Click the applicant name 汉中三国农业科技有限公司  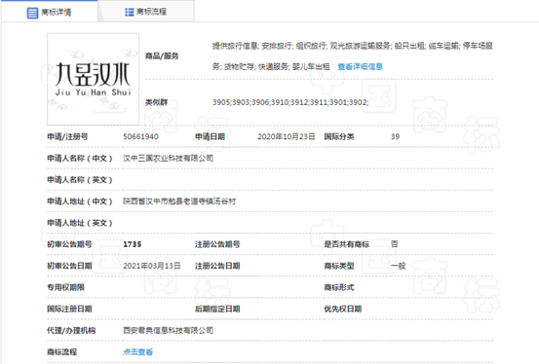[x=168, y=159]
